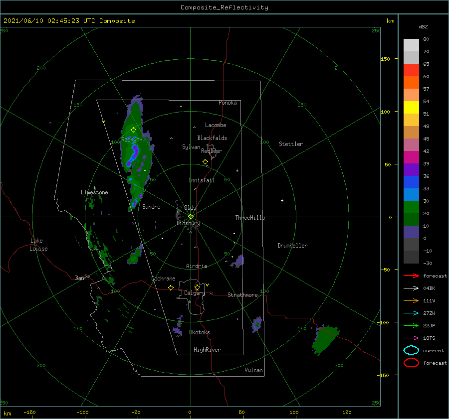The height and width of the screenshot is (419, 449).
Task: Click the 80 dBZ legend value
Action: point(426,39)
